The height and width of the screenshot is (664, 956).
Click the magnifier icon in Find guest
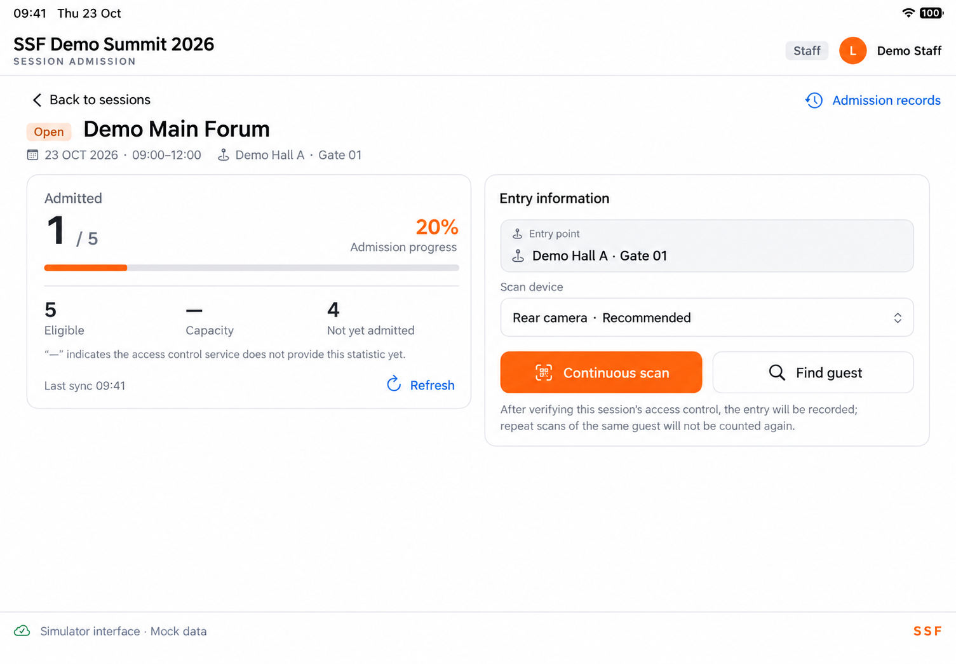pos(777,372)
